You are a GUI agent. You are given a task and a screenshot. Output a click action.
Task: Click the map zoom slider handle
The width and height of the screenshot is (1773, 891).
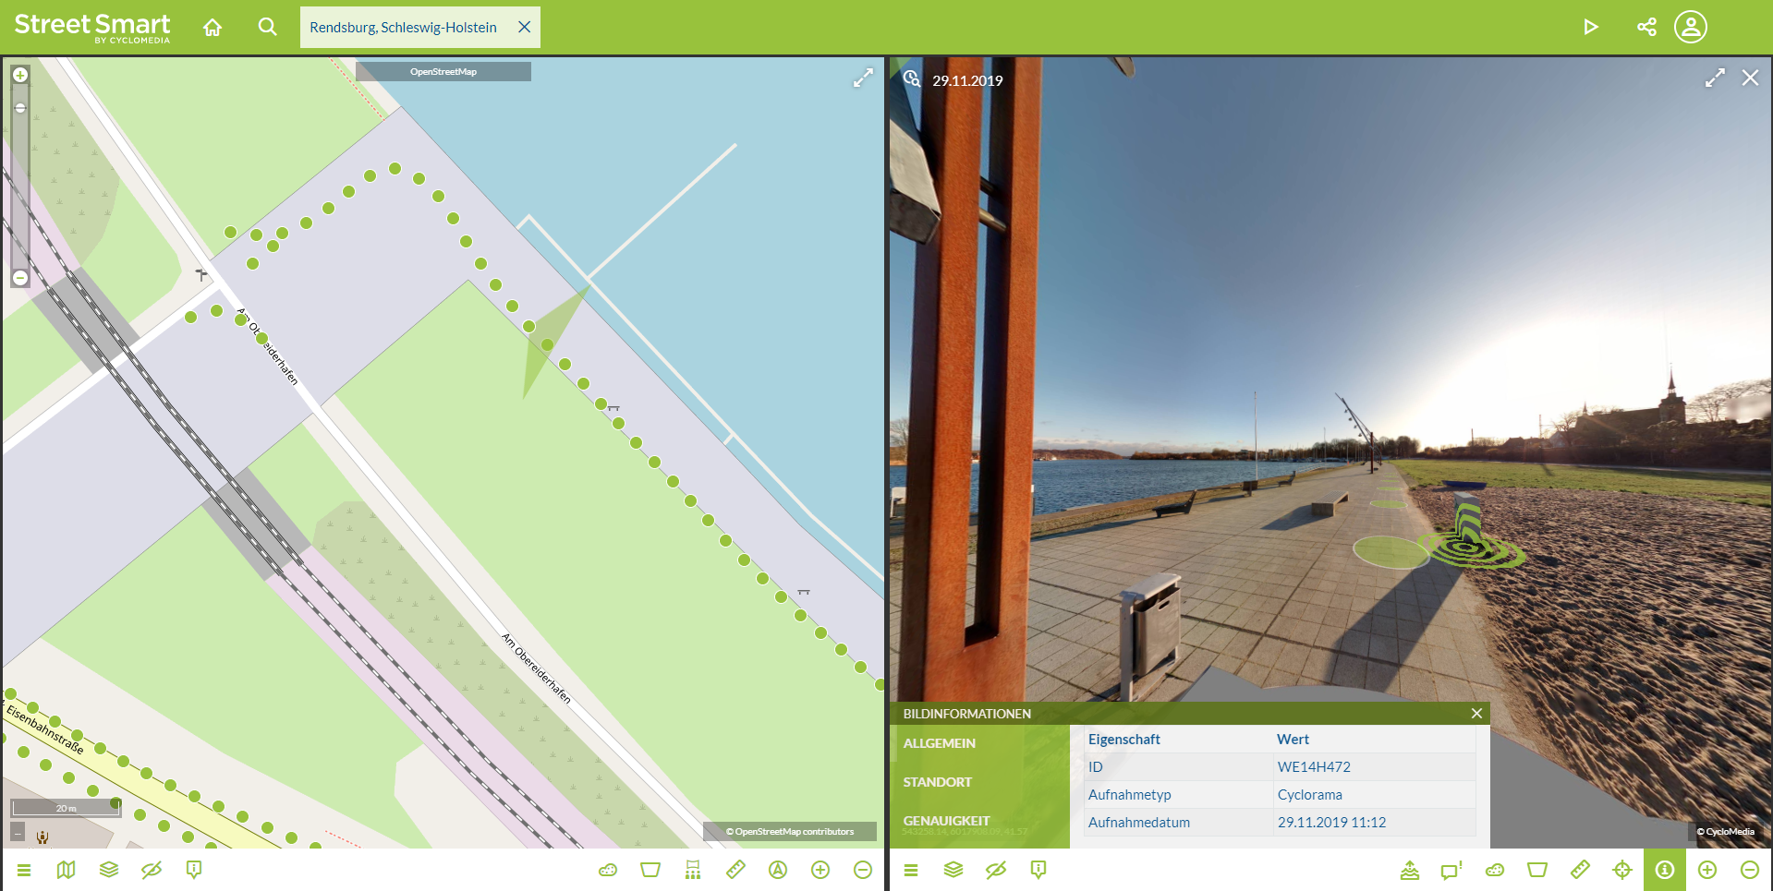20,108
